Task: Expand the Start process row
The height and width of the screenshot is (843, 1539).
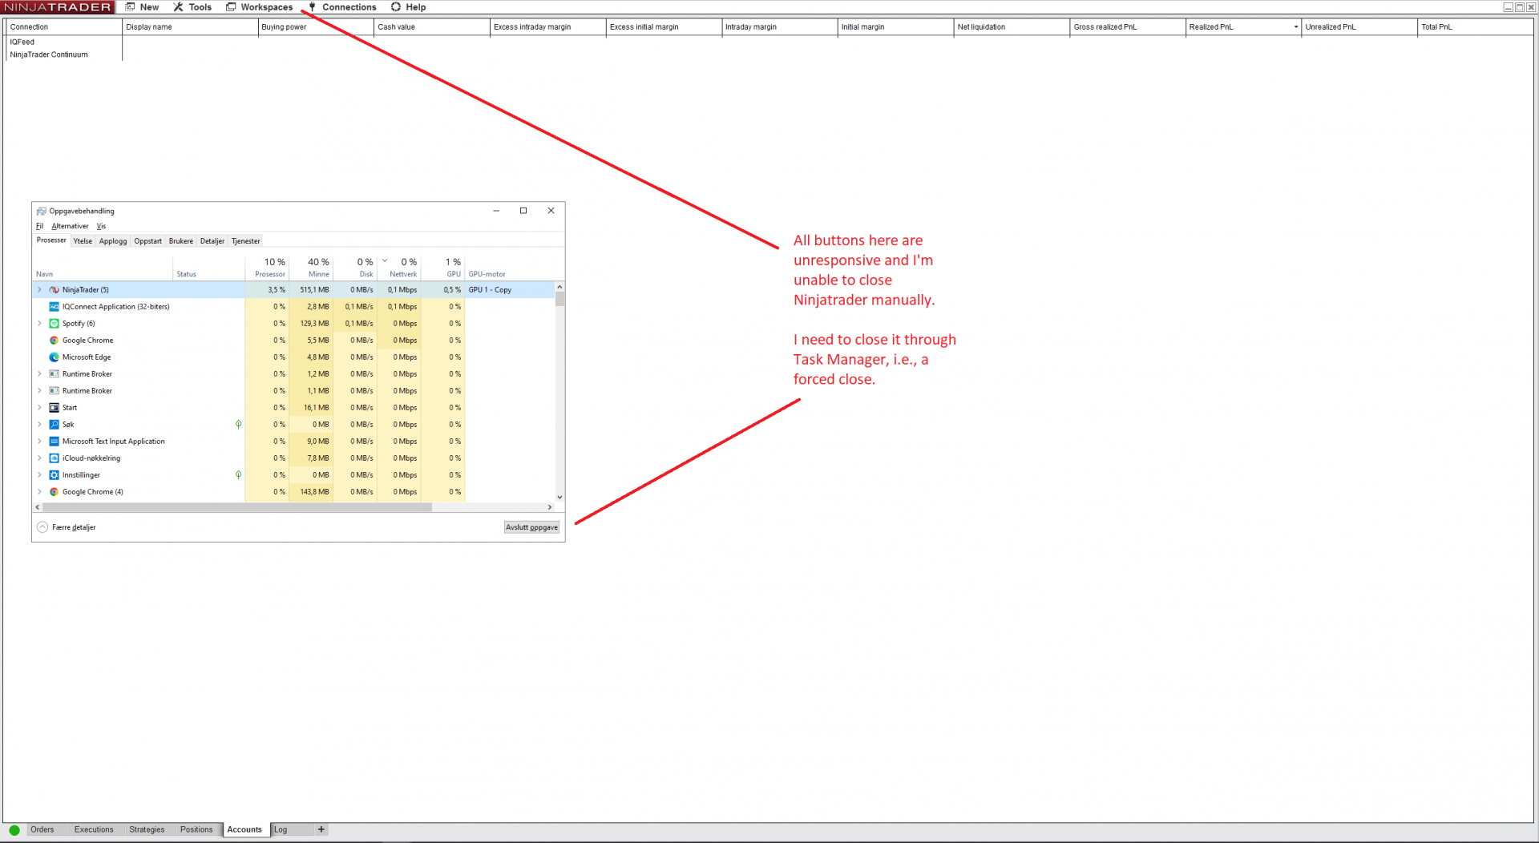Action: pos(39,408)
